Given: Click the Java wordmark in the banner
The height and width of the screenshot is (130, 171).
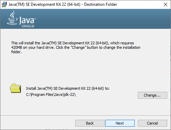Looking at the screenshot, I should (27, 20).
